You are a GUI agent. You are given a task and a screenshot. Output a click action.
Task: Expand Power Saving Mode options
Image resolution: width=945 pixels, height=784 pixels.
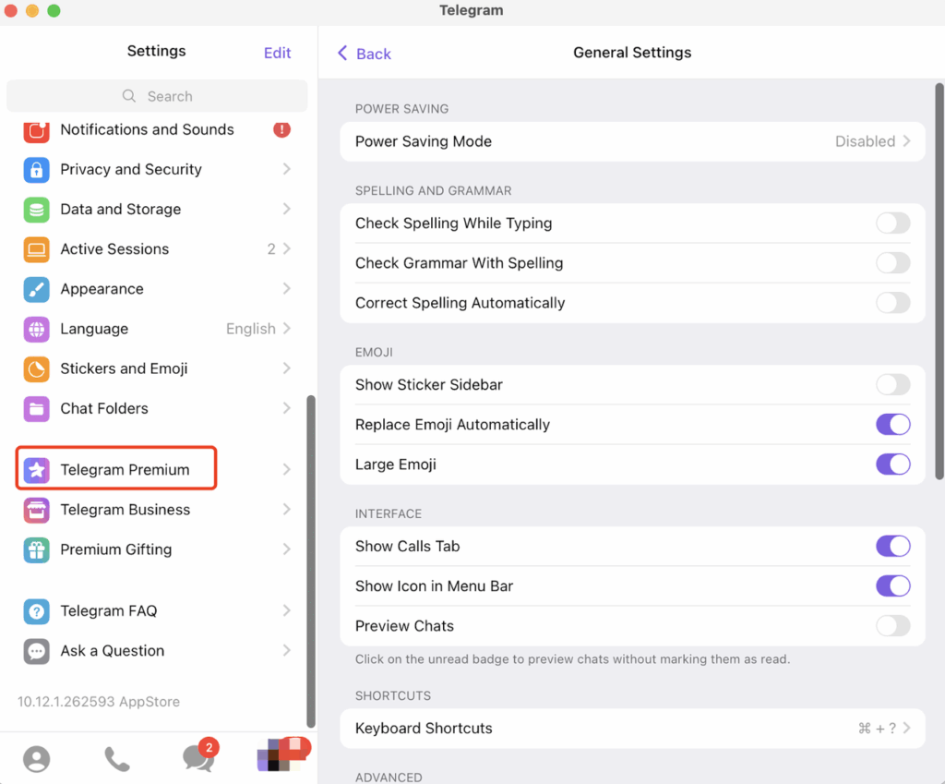pyautogui.click(x=632, y=141)
